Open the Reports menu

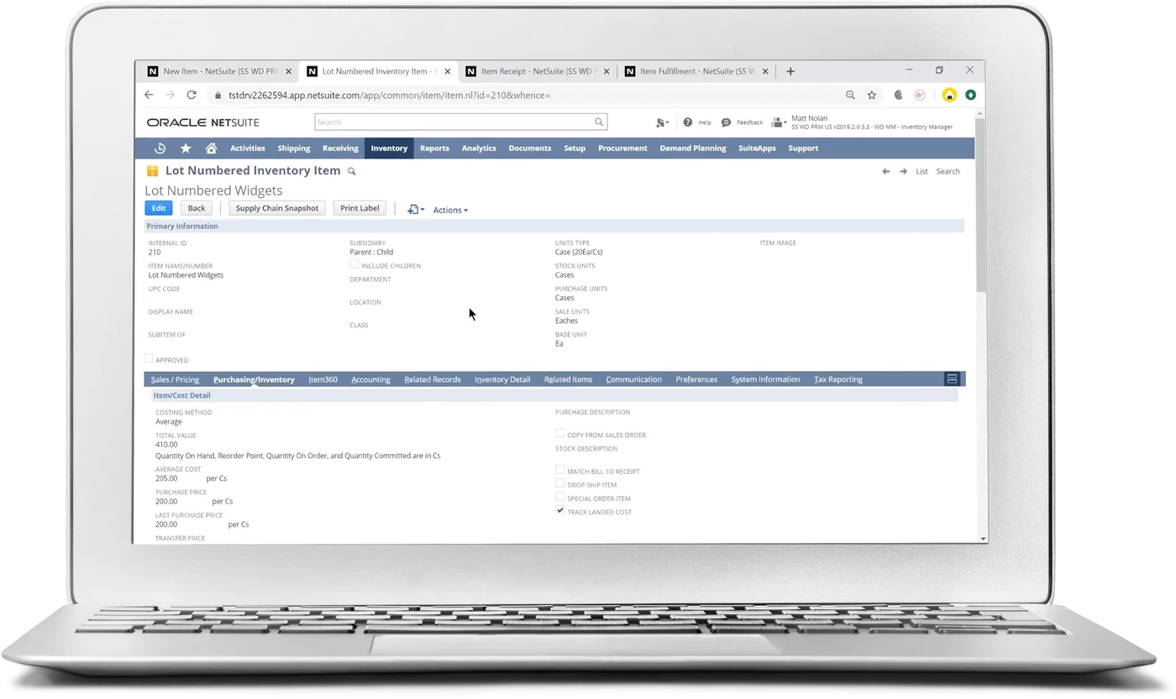[x=434, y=149]
